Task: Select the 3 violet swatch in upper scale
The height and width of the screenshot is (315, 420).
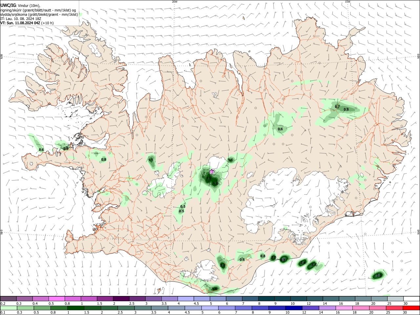Action: pyautogui.click(x=154, y=299)
